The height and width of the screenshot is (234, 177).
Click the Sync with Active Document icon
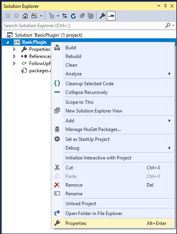(64, 16)
